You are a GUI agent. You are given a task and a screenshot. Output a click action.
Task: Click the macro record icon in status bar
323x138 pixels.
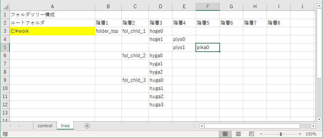coord(6,134)
